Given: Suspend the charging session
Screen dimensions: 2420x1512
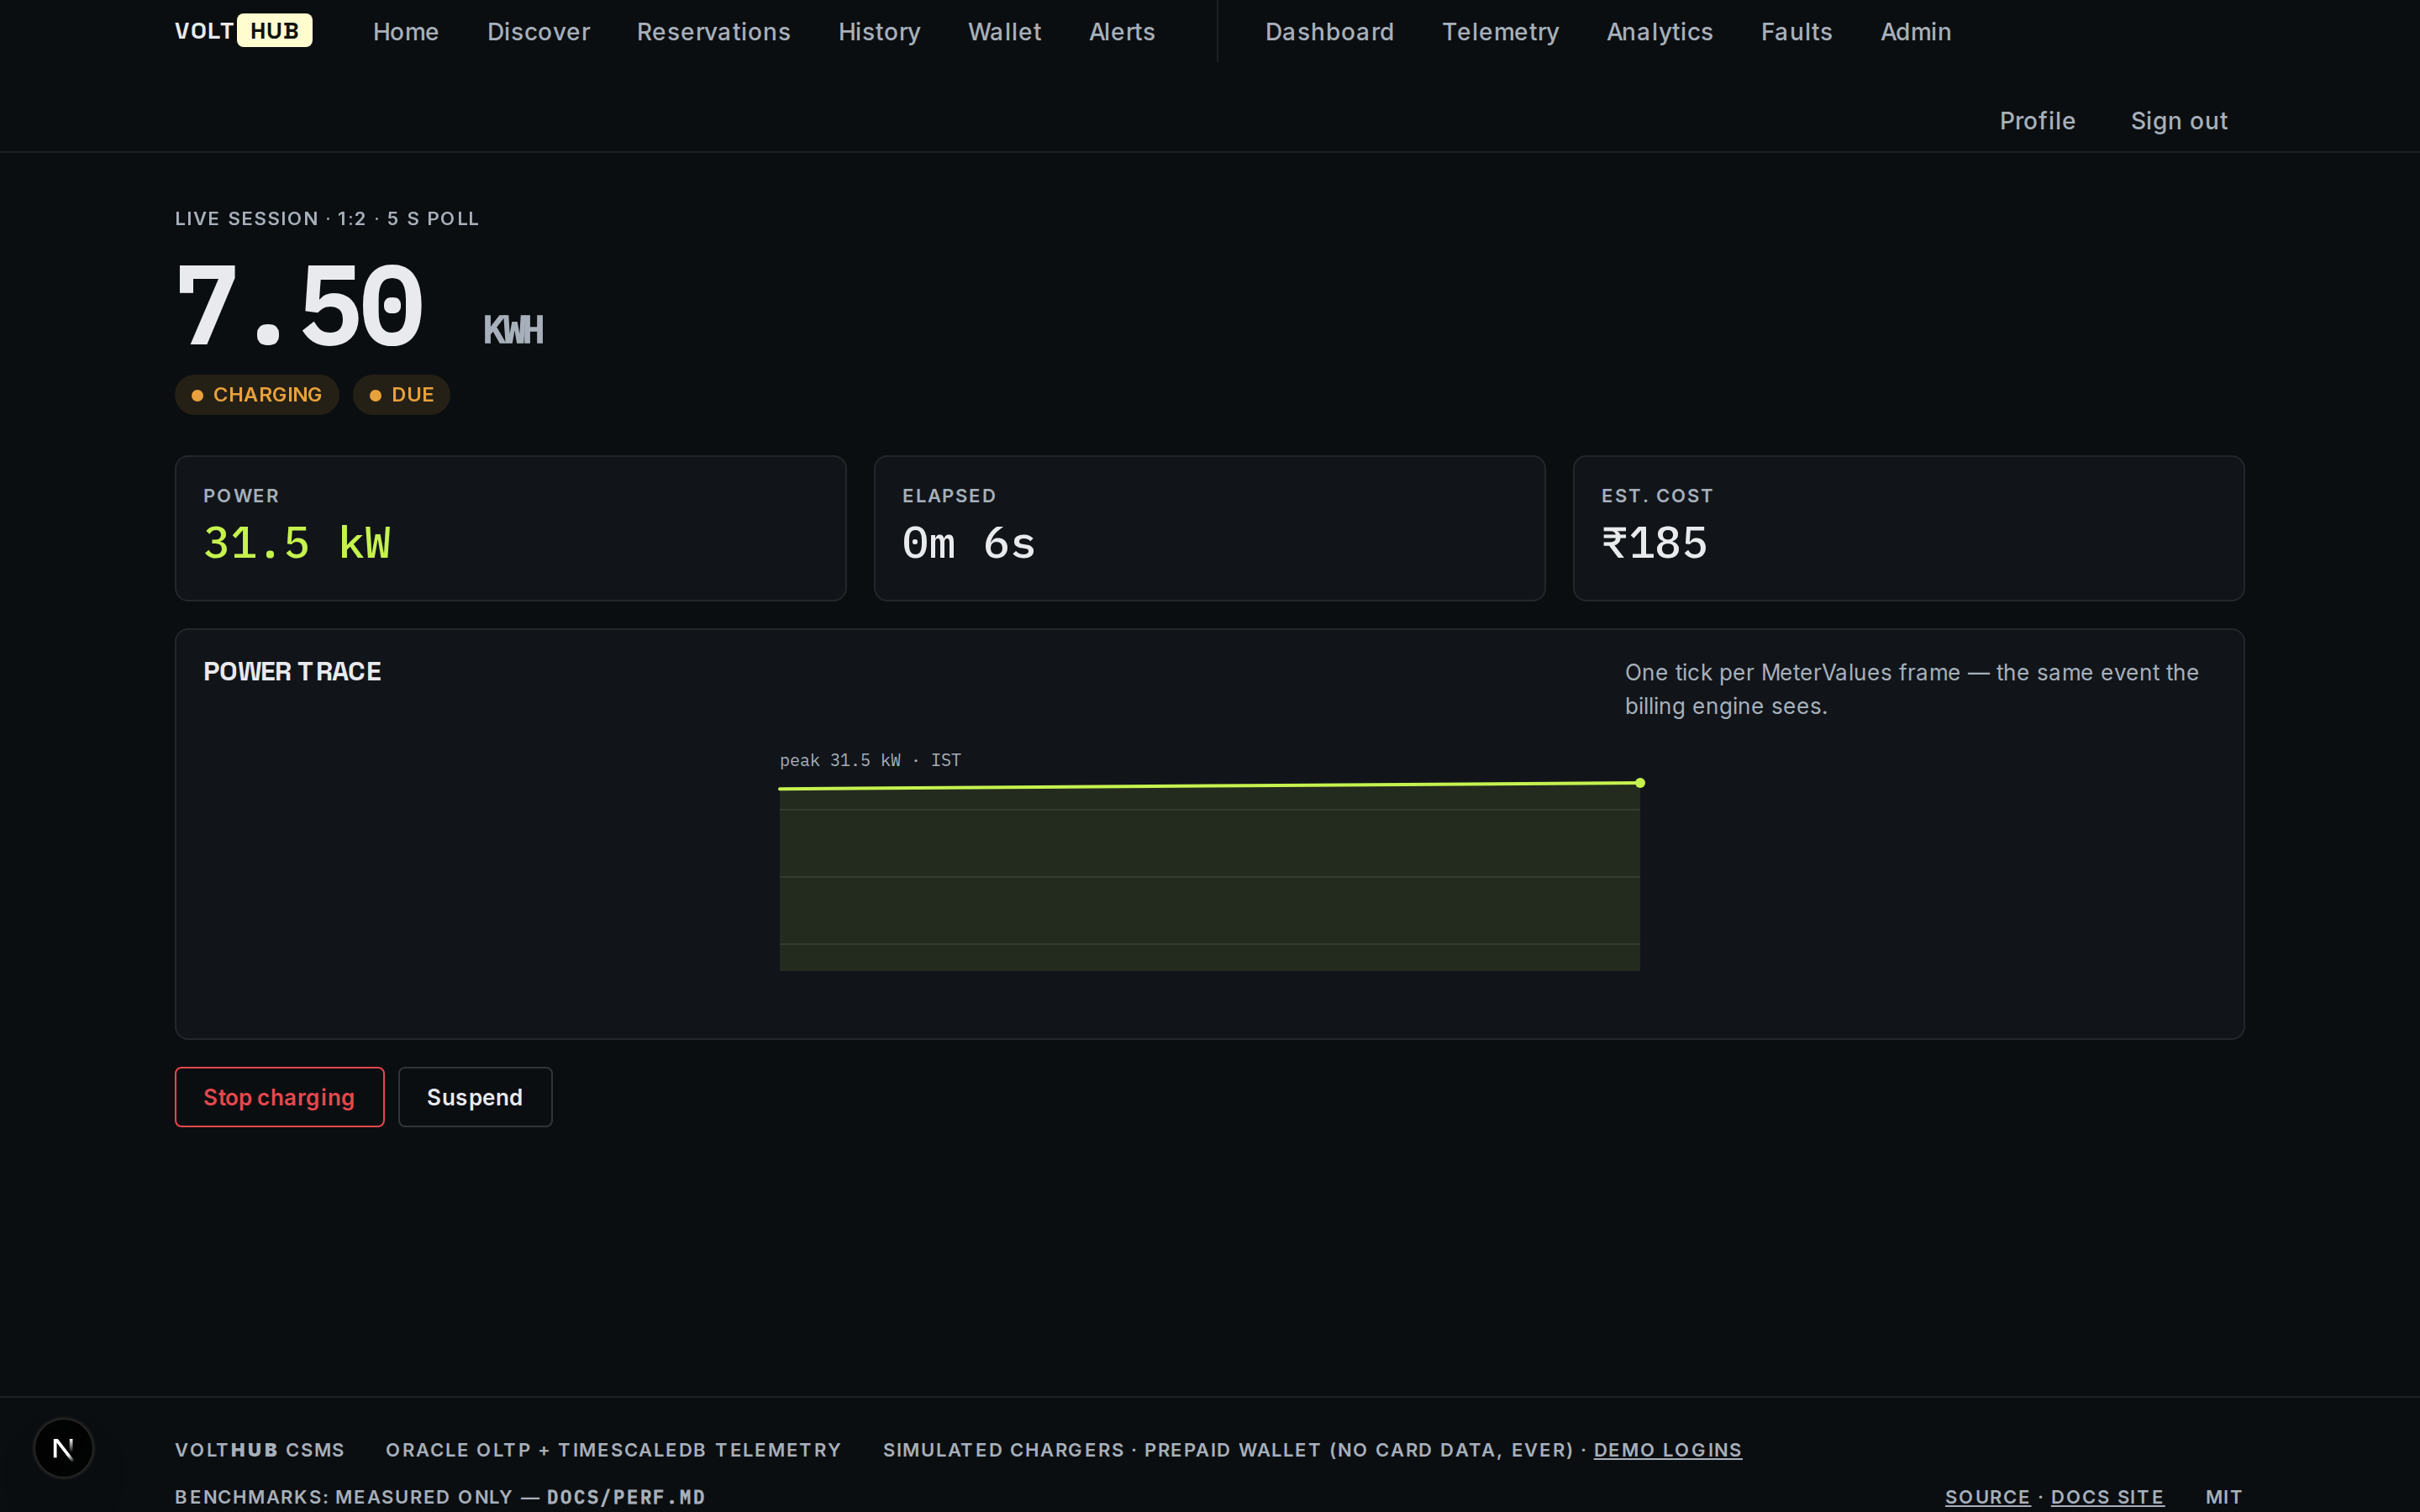Looking at the screenshot, I should click(475, 1097).
